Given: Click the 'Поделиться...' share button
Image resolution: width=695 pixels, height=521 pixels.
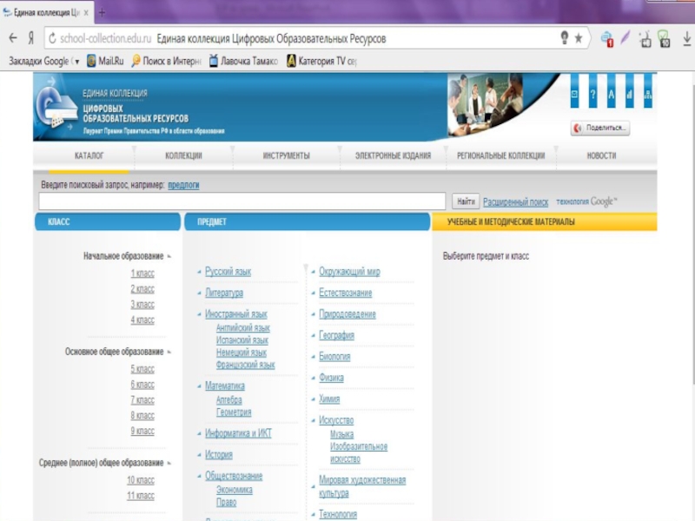Looking at the screenshot, I should coord(600,128).
